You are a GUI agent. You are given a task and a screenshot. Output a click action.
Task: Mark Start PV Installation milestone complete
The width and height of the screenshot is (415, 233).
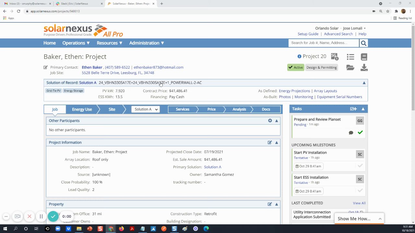point(360,166)
